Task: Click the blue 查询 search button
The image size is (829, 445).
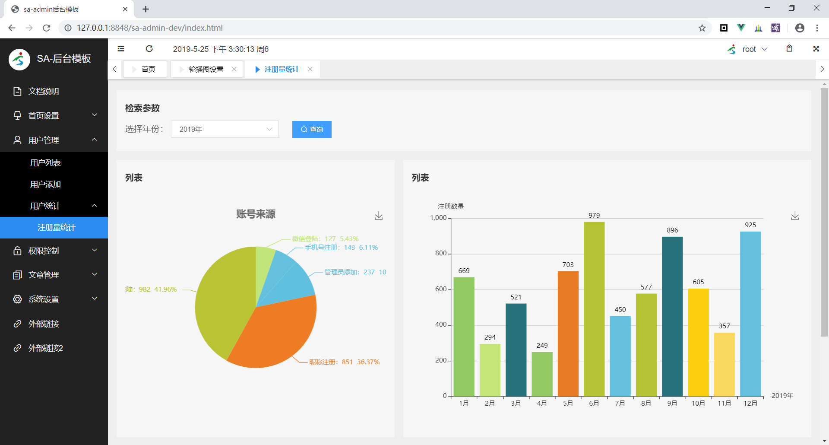Action: [x=312, y=130]
